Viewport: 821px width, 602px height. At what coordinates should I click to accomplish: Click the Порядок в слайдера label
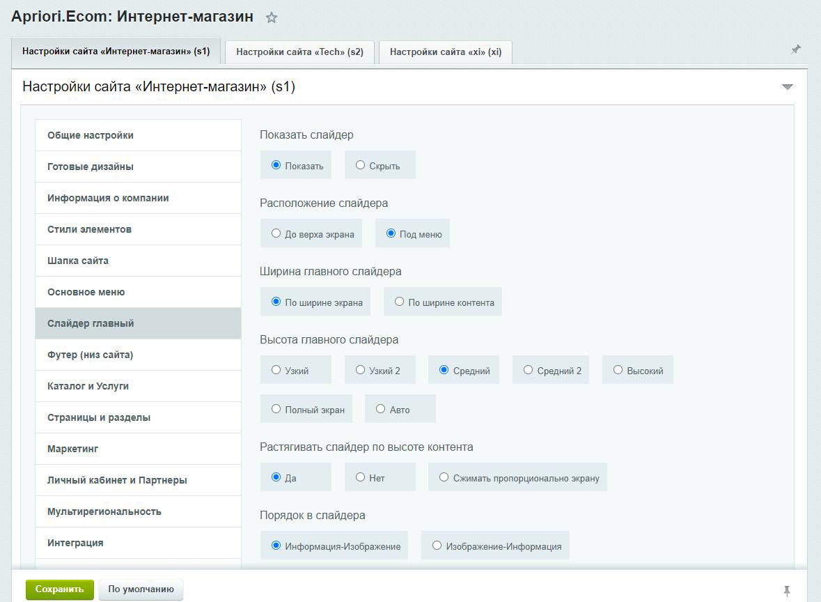pos(313,516)
